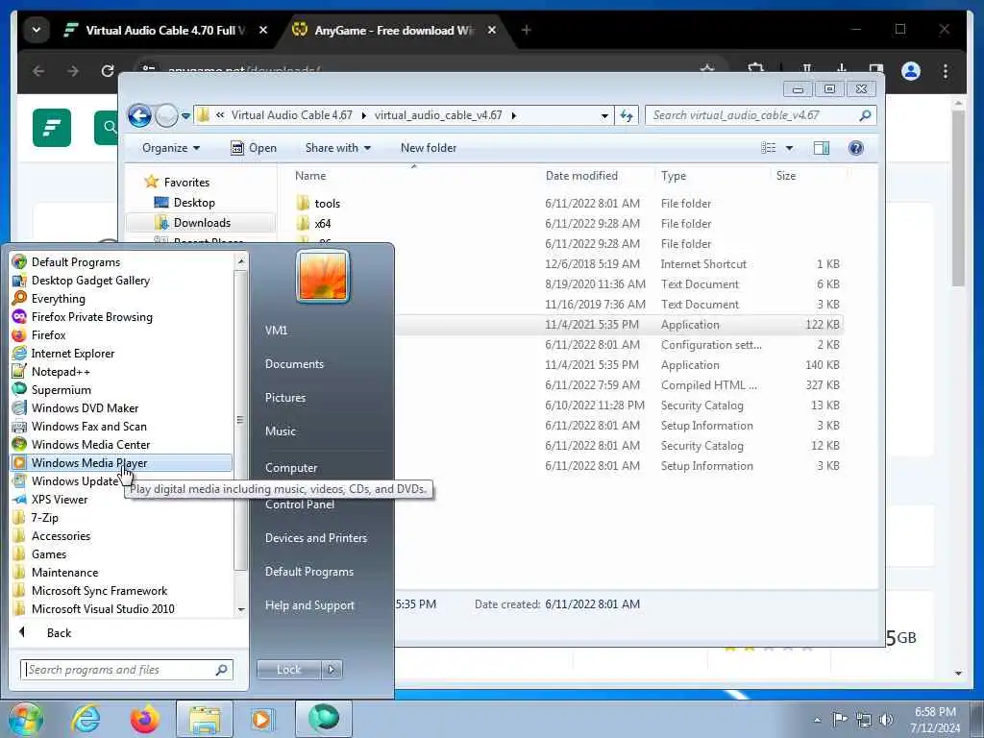This screenshot has width=984, height=738.
Task: Launch XPS Viewer
Action: click(59, 499)
